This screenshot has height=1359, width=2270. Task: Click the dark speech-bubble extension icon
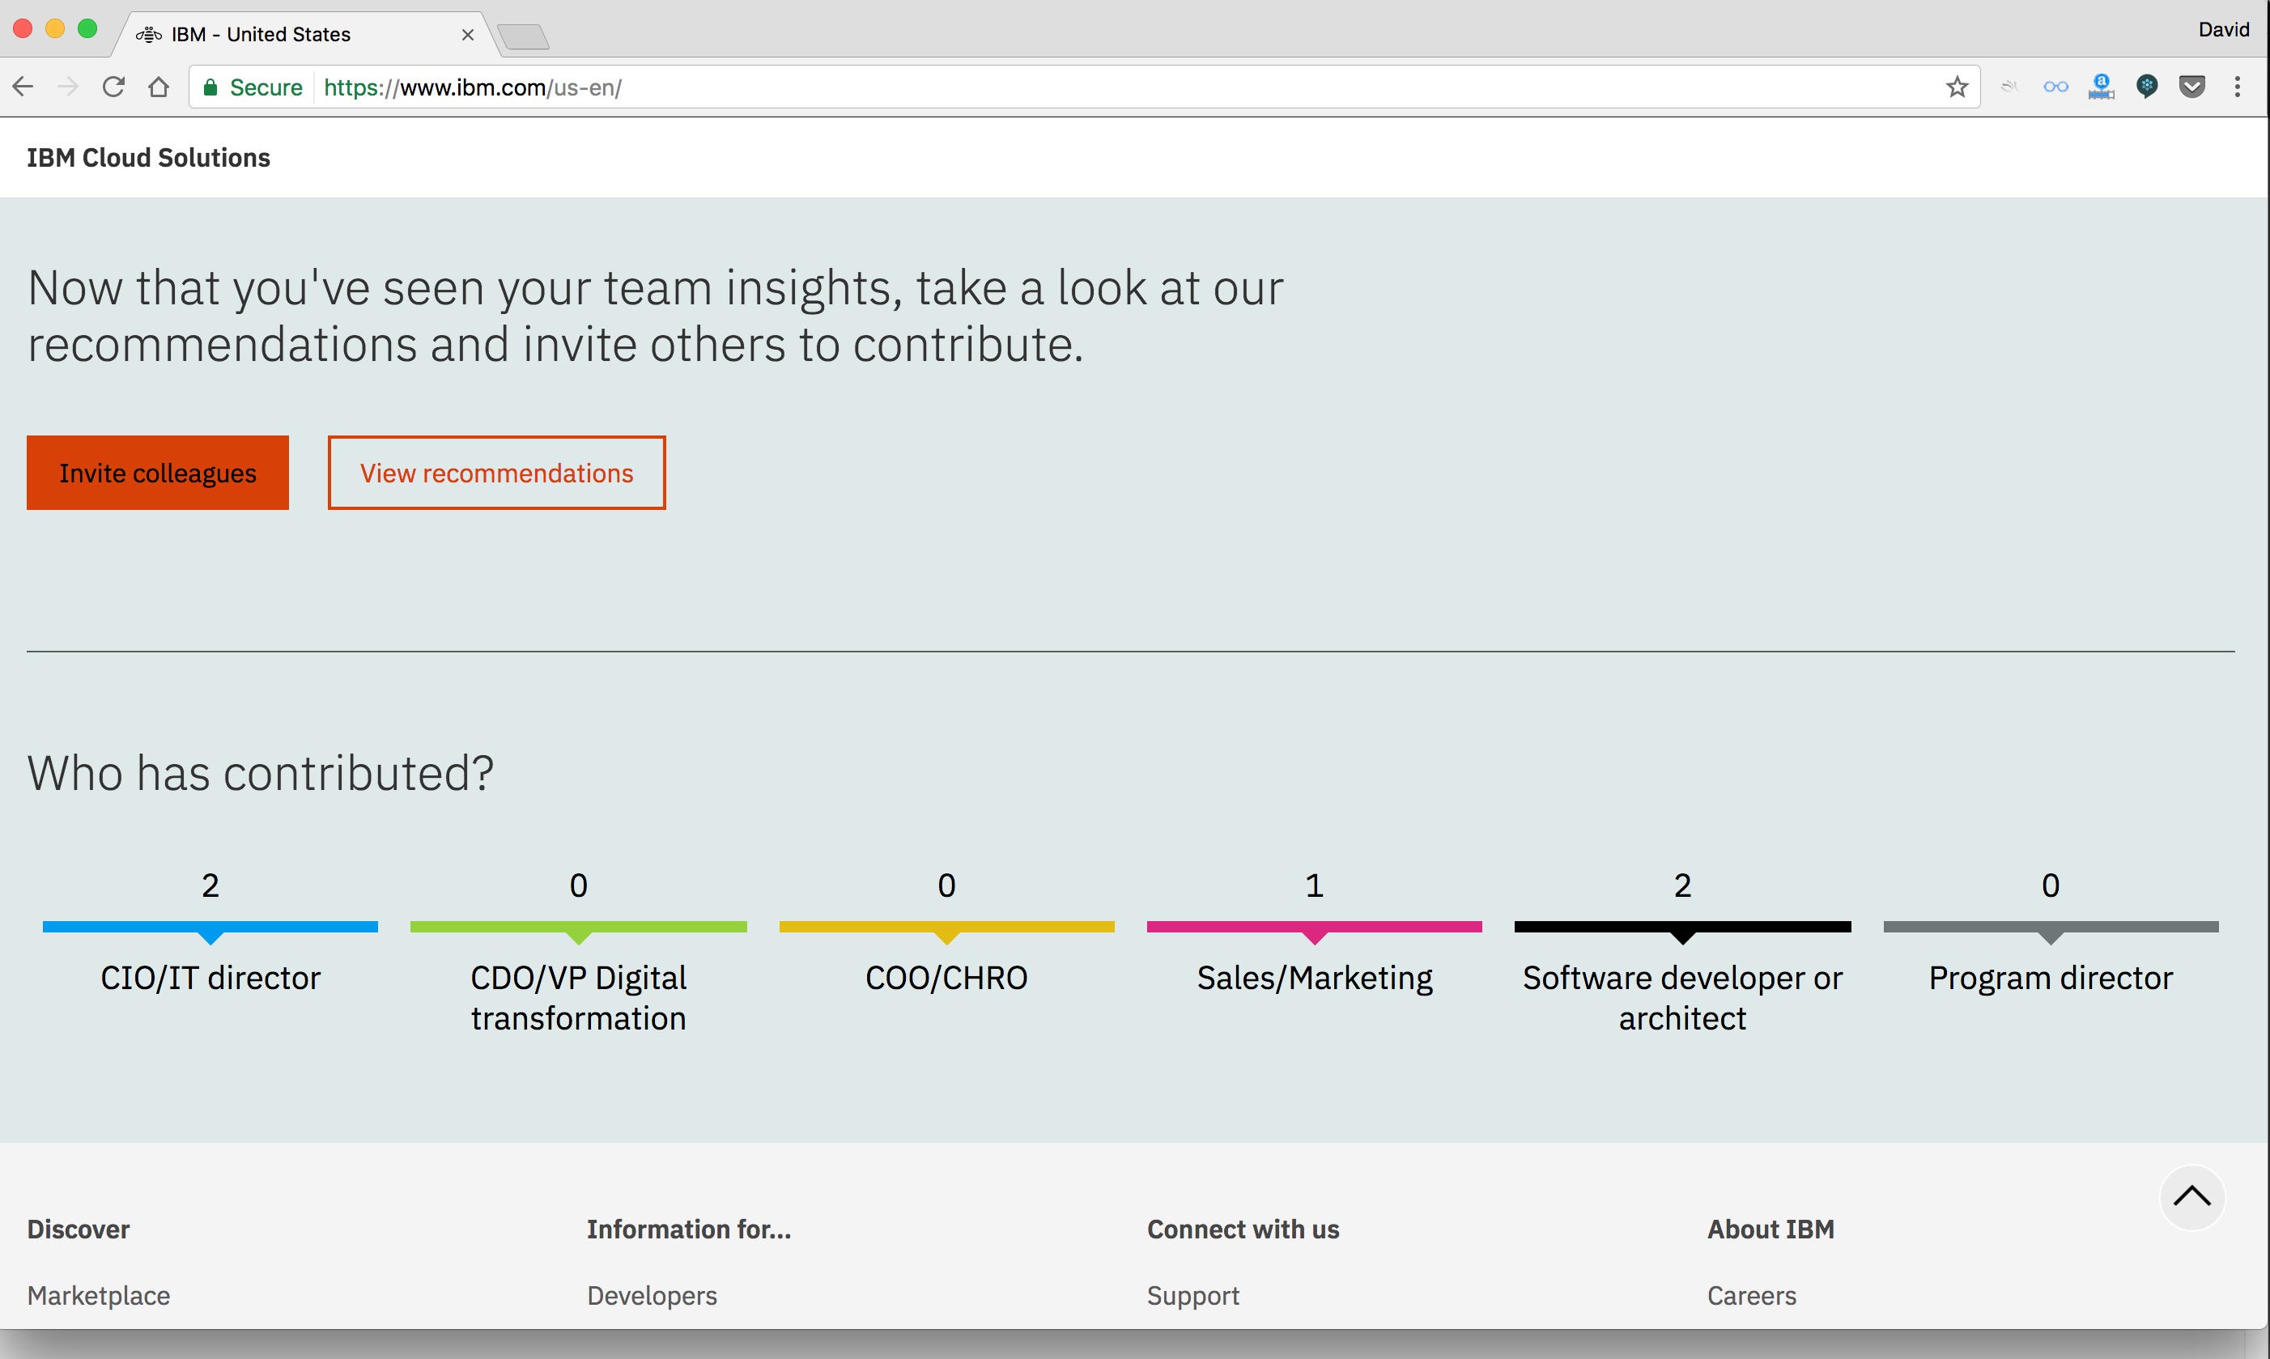point(2146,87)
